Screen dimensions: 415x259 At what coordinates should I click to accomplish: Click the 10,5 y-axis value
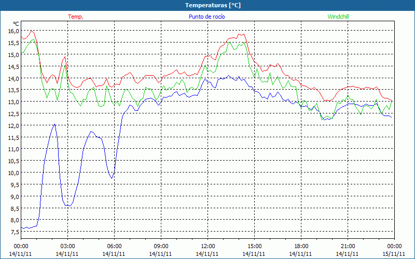(14, 161)
